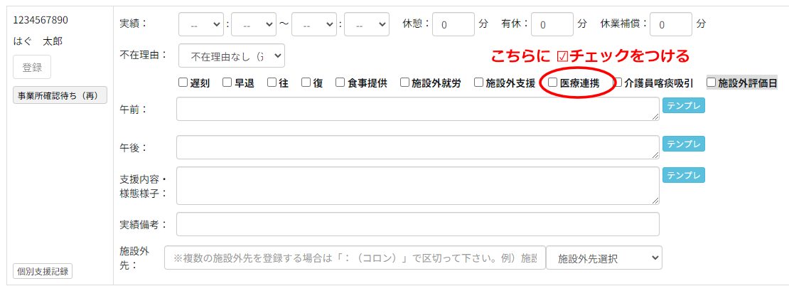Check the 施設外就労 checkbox
Screen dimensions: 789x286
pos(404,83)
